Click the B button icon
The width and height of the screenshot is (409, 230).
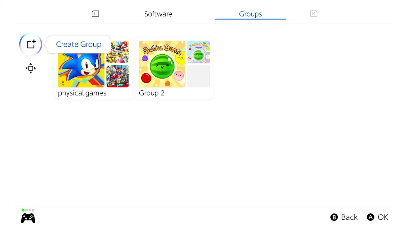[334, 217]
